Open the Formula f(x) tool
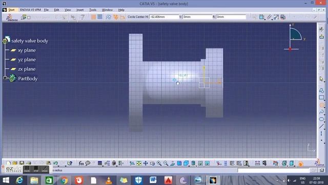The image size is (328, 185). pyautogui.click(x=81, y=163)
